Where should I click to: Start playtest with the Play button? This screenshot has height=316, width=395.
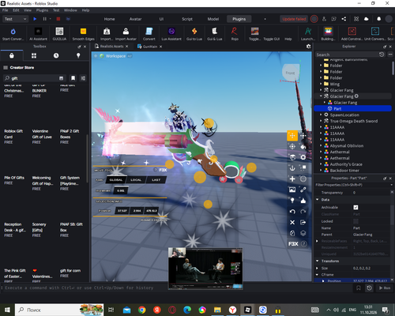point(35,19)
